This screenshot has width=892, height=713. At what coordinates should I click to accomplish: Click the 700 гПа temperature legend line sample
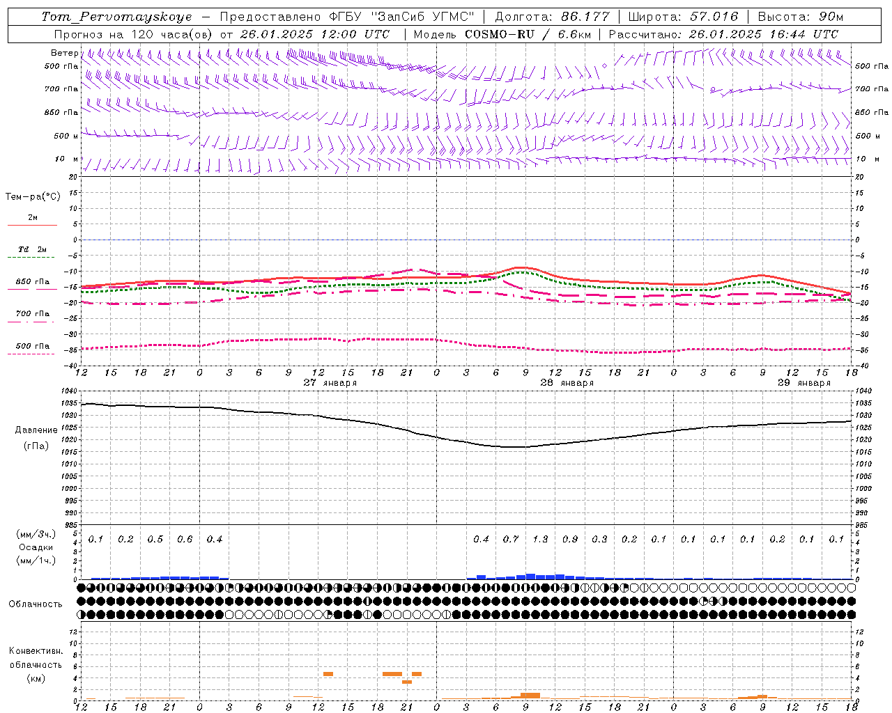pyautogui.click(x=31, y=322)
